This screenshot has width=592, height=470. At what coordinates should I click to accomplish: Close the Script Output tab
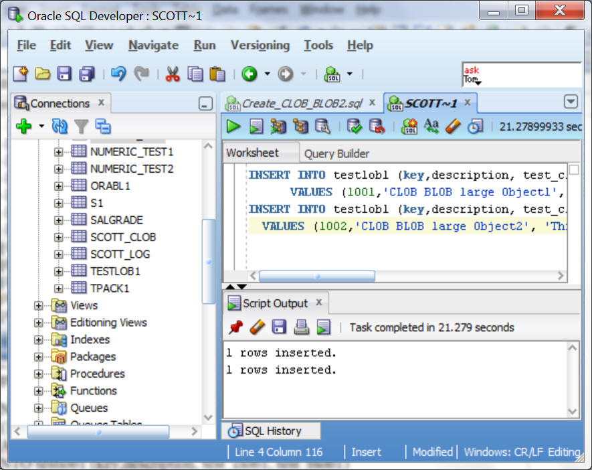319,302
